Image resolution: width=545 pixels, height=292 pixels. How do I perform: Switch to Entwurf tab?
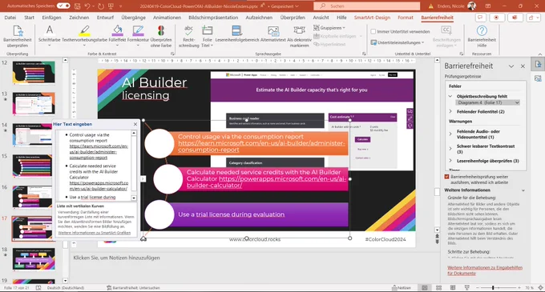pyautogui.click(x=105, y=18)
